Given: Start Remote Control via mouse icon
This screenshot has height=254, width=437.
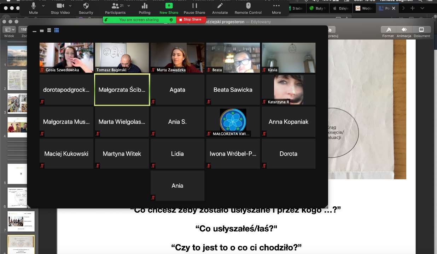Looking at the screenshot, I should [x=248, y=8].
